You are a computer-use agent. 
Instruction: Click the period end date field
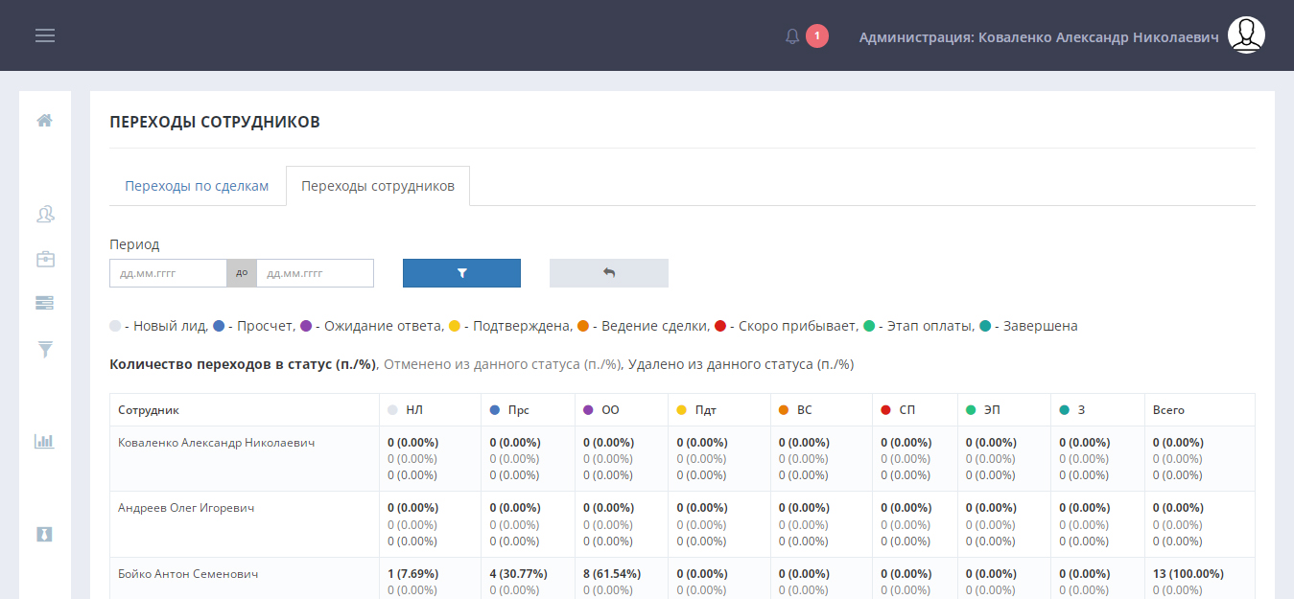pyautogui.click(x=315, y=273)
